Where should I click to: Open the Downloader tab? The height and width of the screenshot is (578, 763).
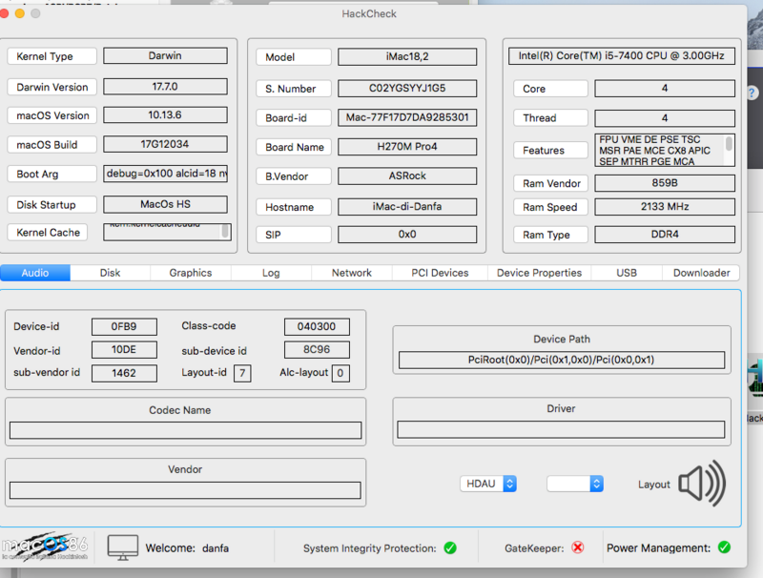point(701,273)
